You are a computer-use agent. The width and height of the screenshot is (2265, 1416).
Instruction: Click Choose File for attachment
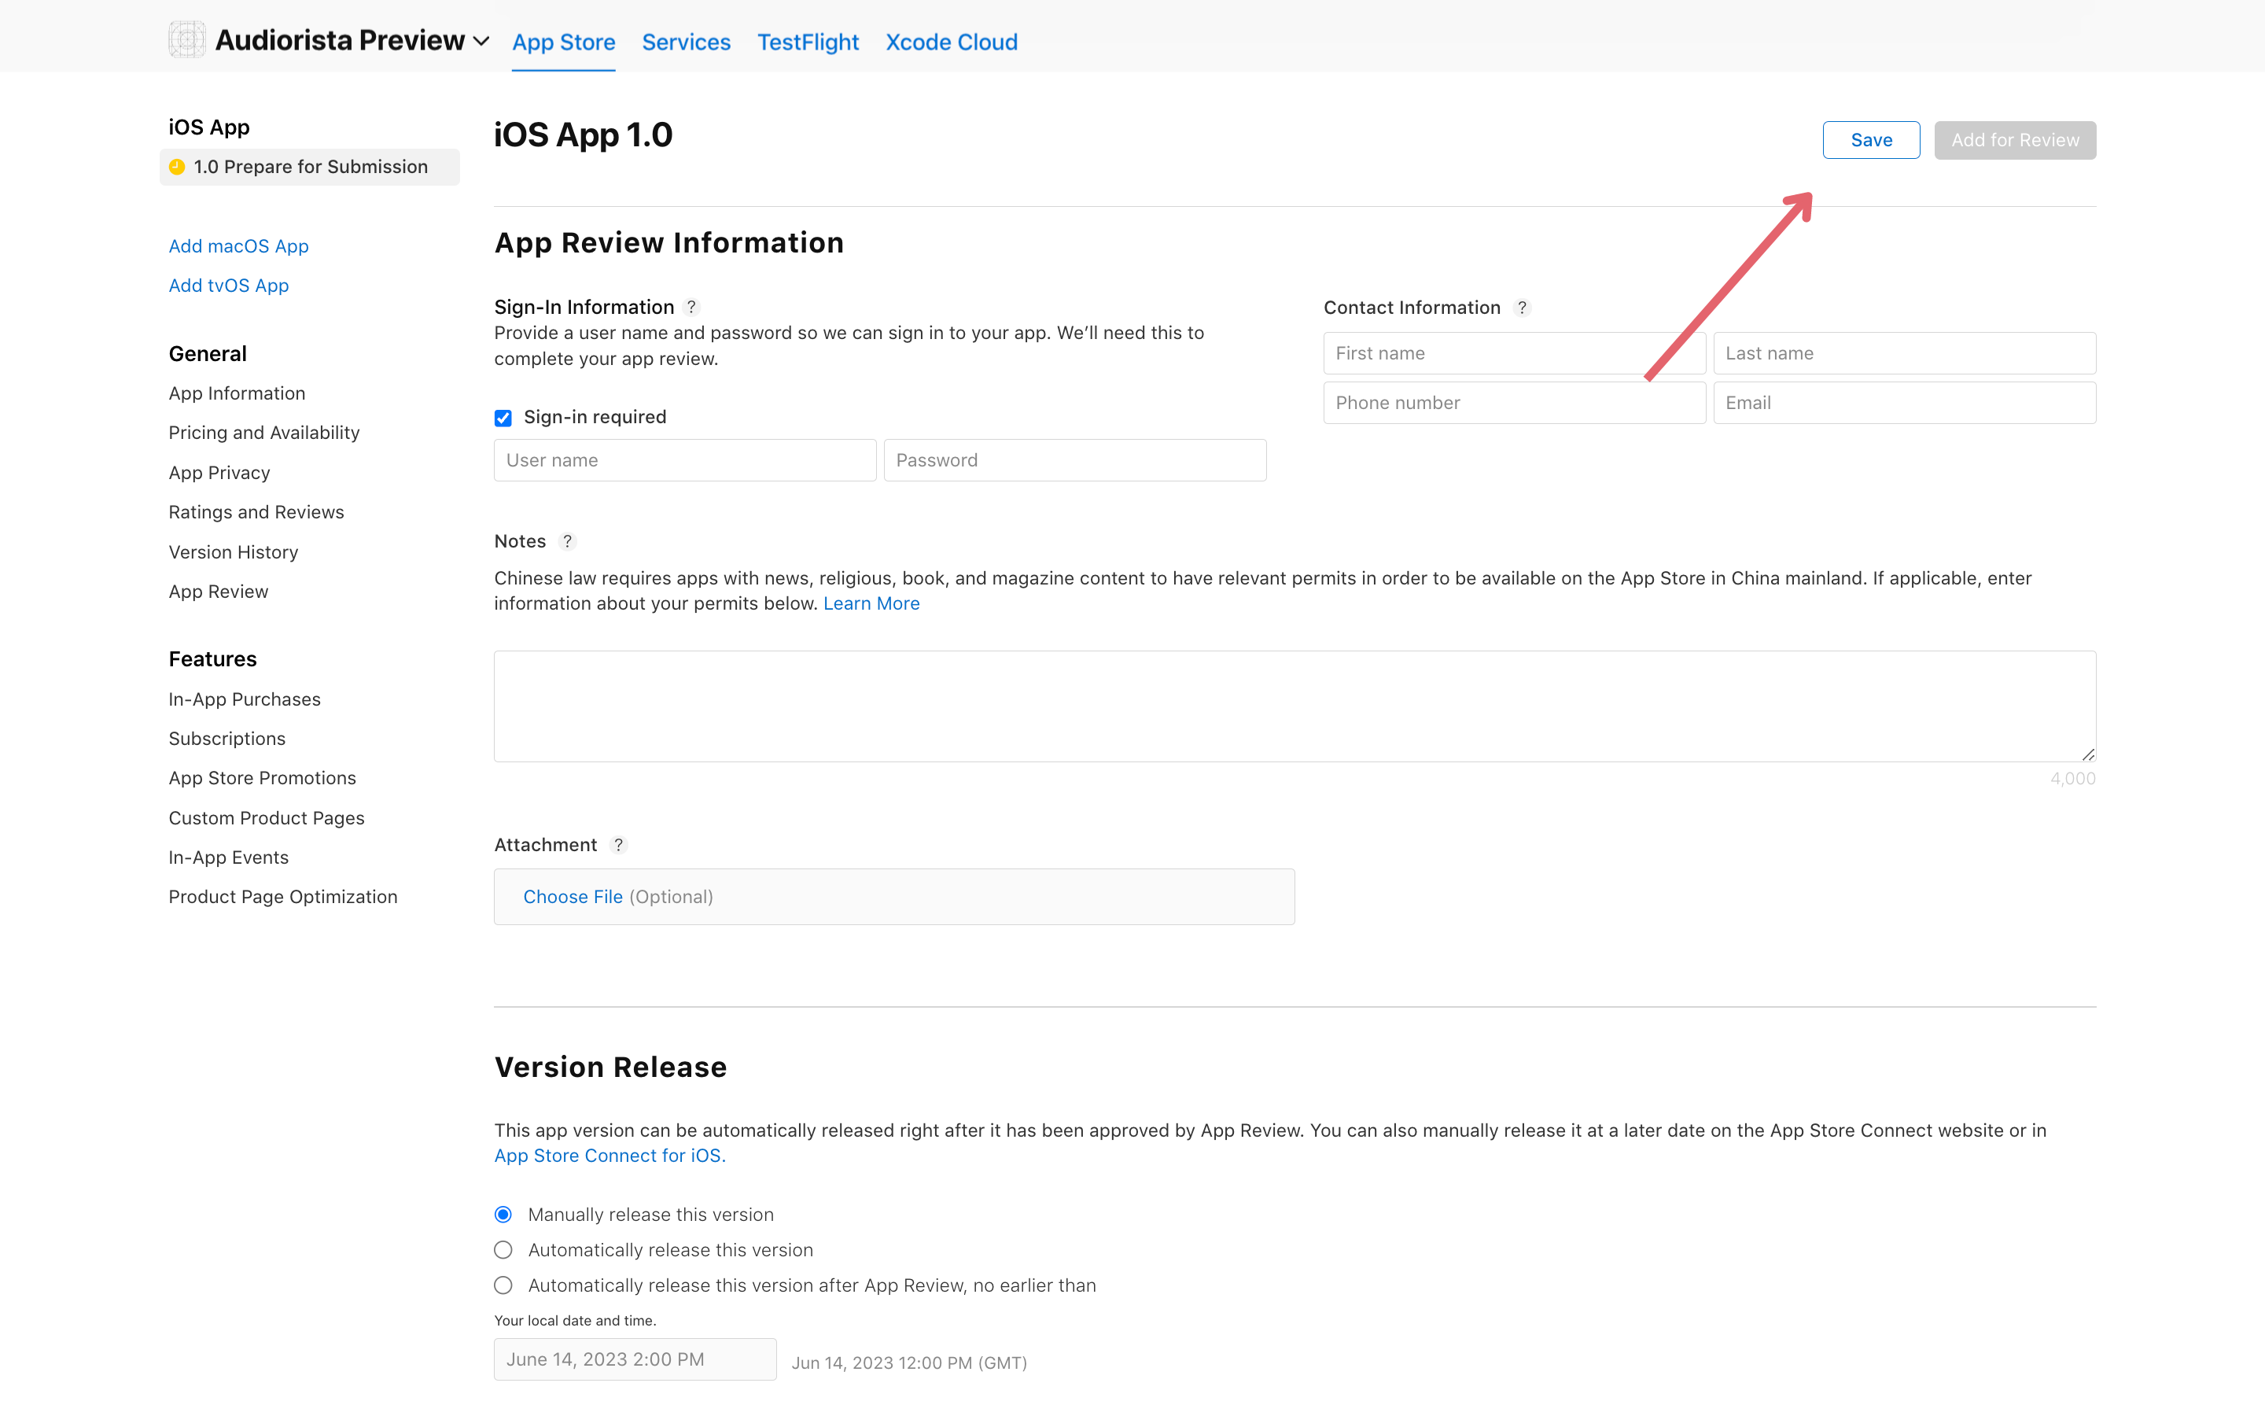(x=573, y=897)
